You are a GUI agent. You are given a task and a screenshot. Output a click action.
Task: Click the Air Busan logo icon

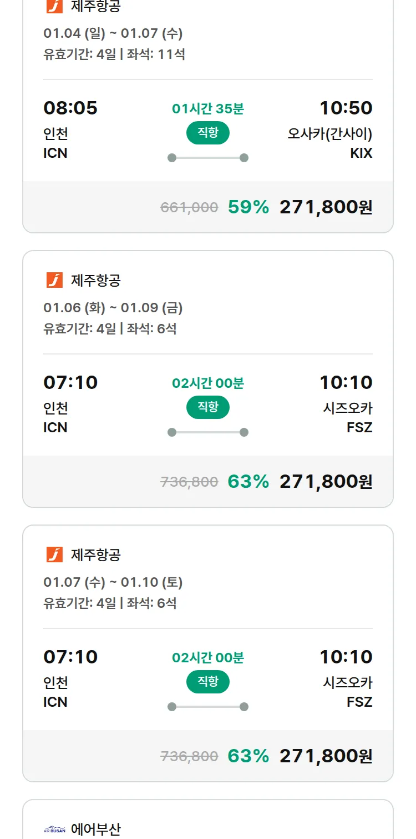tap(54, 830)
